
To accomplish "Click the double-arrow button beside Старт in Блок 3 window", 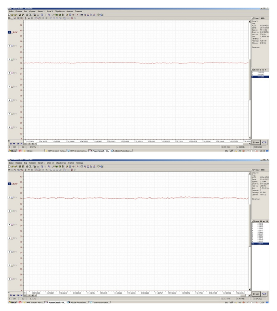I will 264,142.
